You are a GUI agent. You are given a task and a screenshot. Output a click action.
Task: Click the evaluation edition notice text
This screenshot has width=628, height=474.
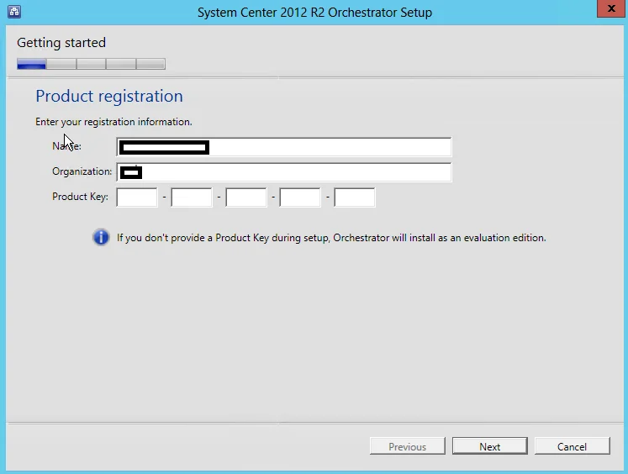click(x=331, y=238)
